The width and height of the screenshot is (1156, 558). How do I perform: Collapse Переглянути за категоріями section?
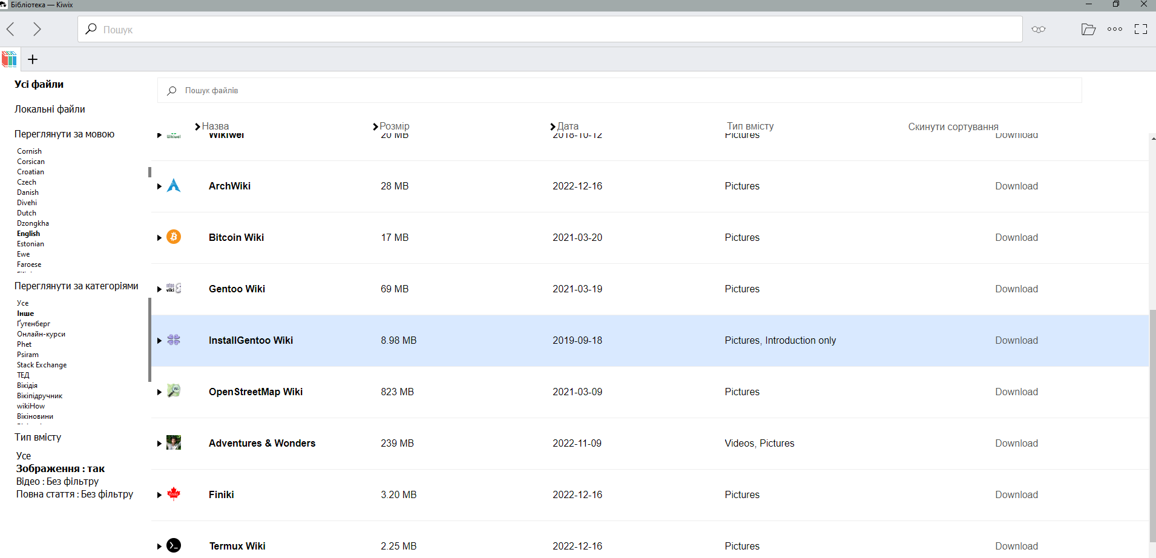[76, 286]
